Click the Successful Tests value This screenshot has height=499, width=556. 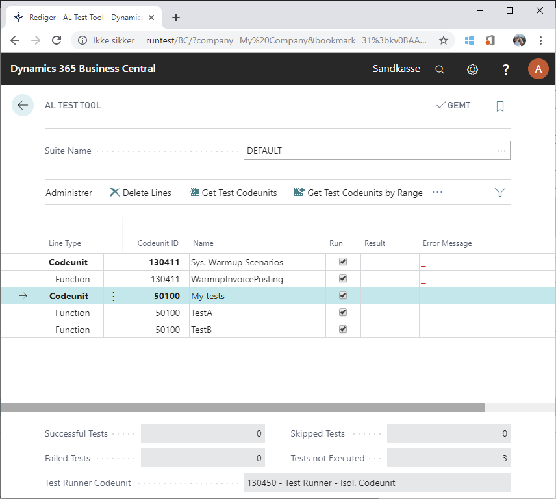(203, 433)
